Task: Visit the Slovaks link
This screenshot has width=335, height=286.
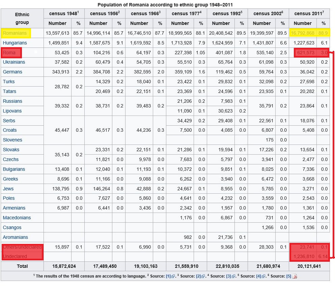Action: tap(11, 150)
